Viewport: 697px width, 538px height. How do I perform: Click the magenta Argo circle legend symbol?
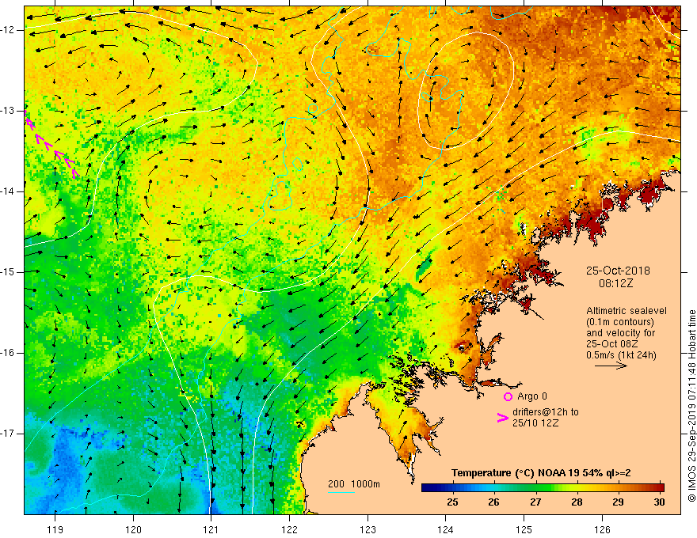point(508,396)
